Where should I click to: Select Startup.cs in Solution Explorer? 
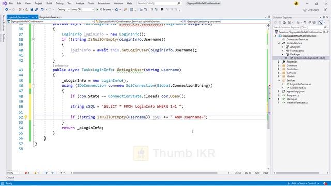(292, 99)
